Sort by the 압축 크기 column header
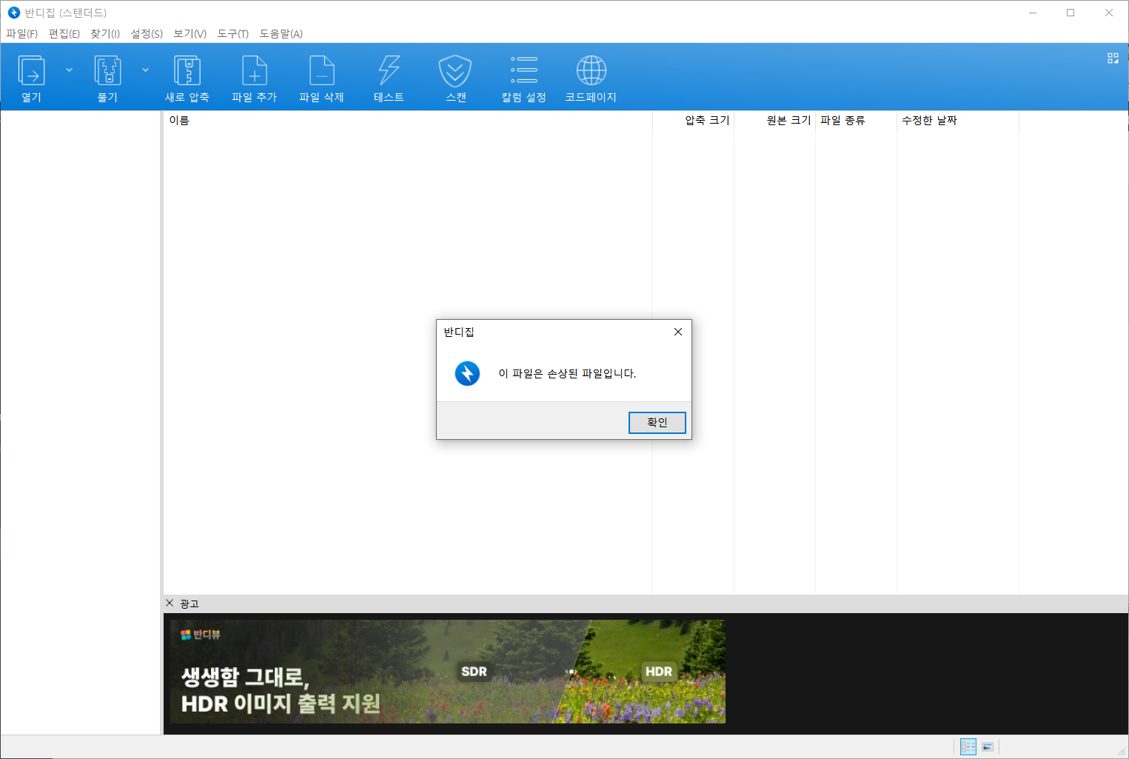This screenshot has width=1129, height=759. tap(694, 120)
